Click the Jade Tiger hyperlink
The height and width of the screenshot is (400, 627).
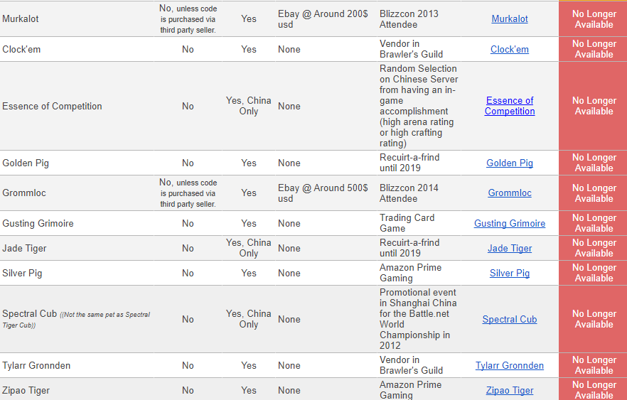pos(509,249)
